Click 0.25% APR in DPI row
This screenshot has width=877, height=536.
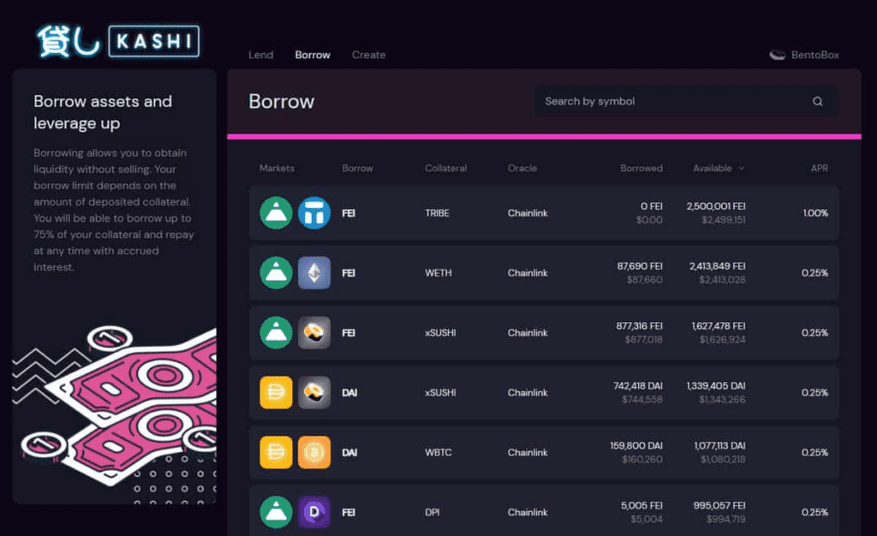814,512
